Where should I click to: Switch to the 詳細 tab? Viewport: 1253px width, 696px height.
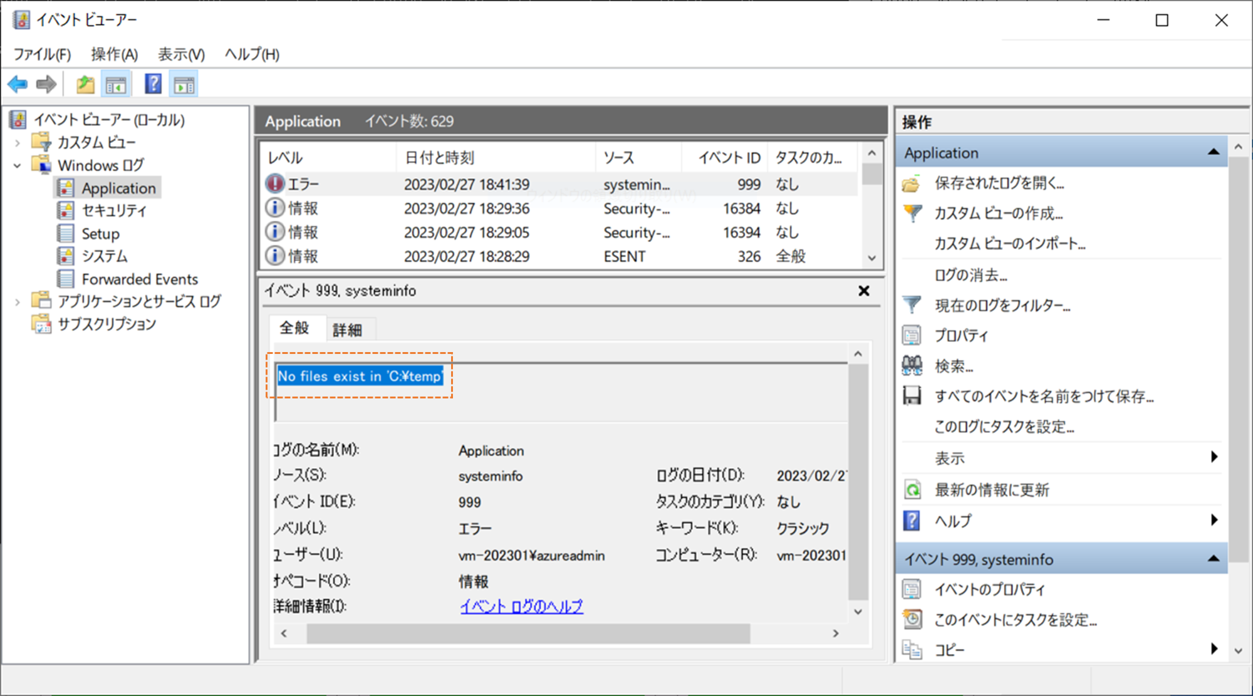click(347, 330)
